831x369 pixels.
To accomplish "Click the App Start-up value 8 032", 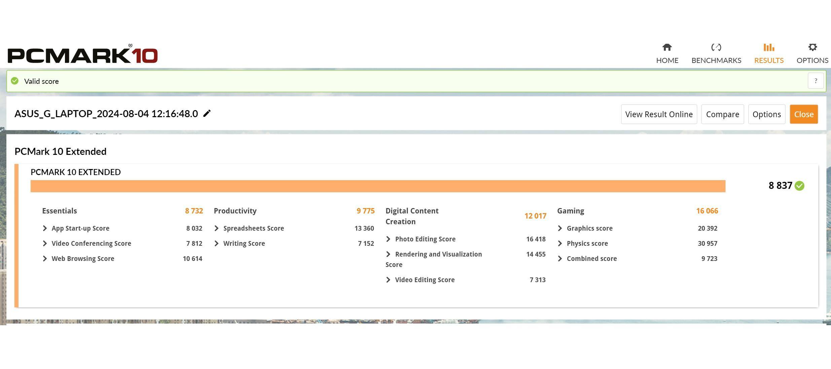I will [x=194, y=228].
